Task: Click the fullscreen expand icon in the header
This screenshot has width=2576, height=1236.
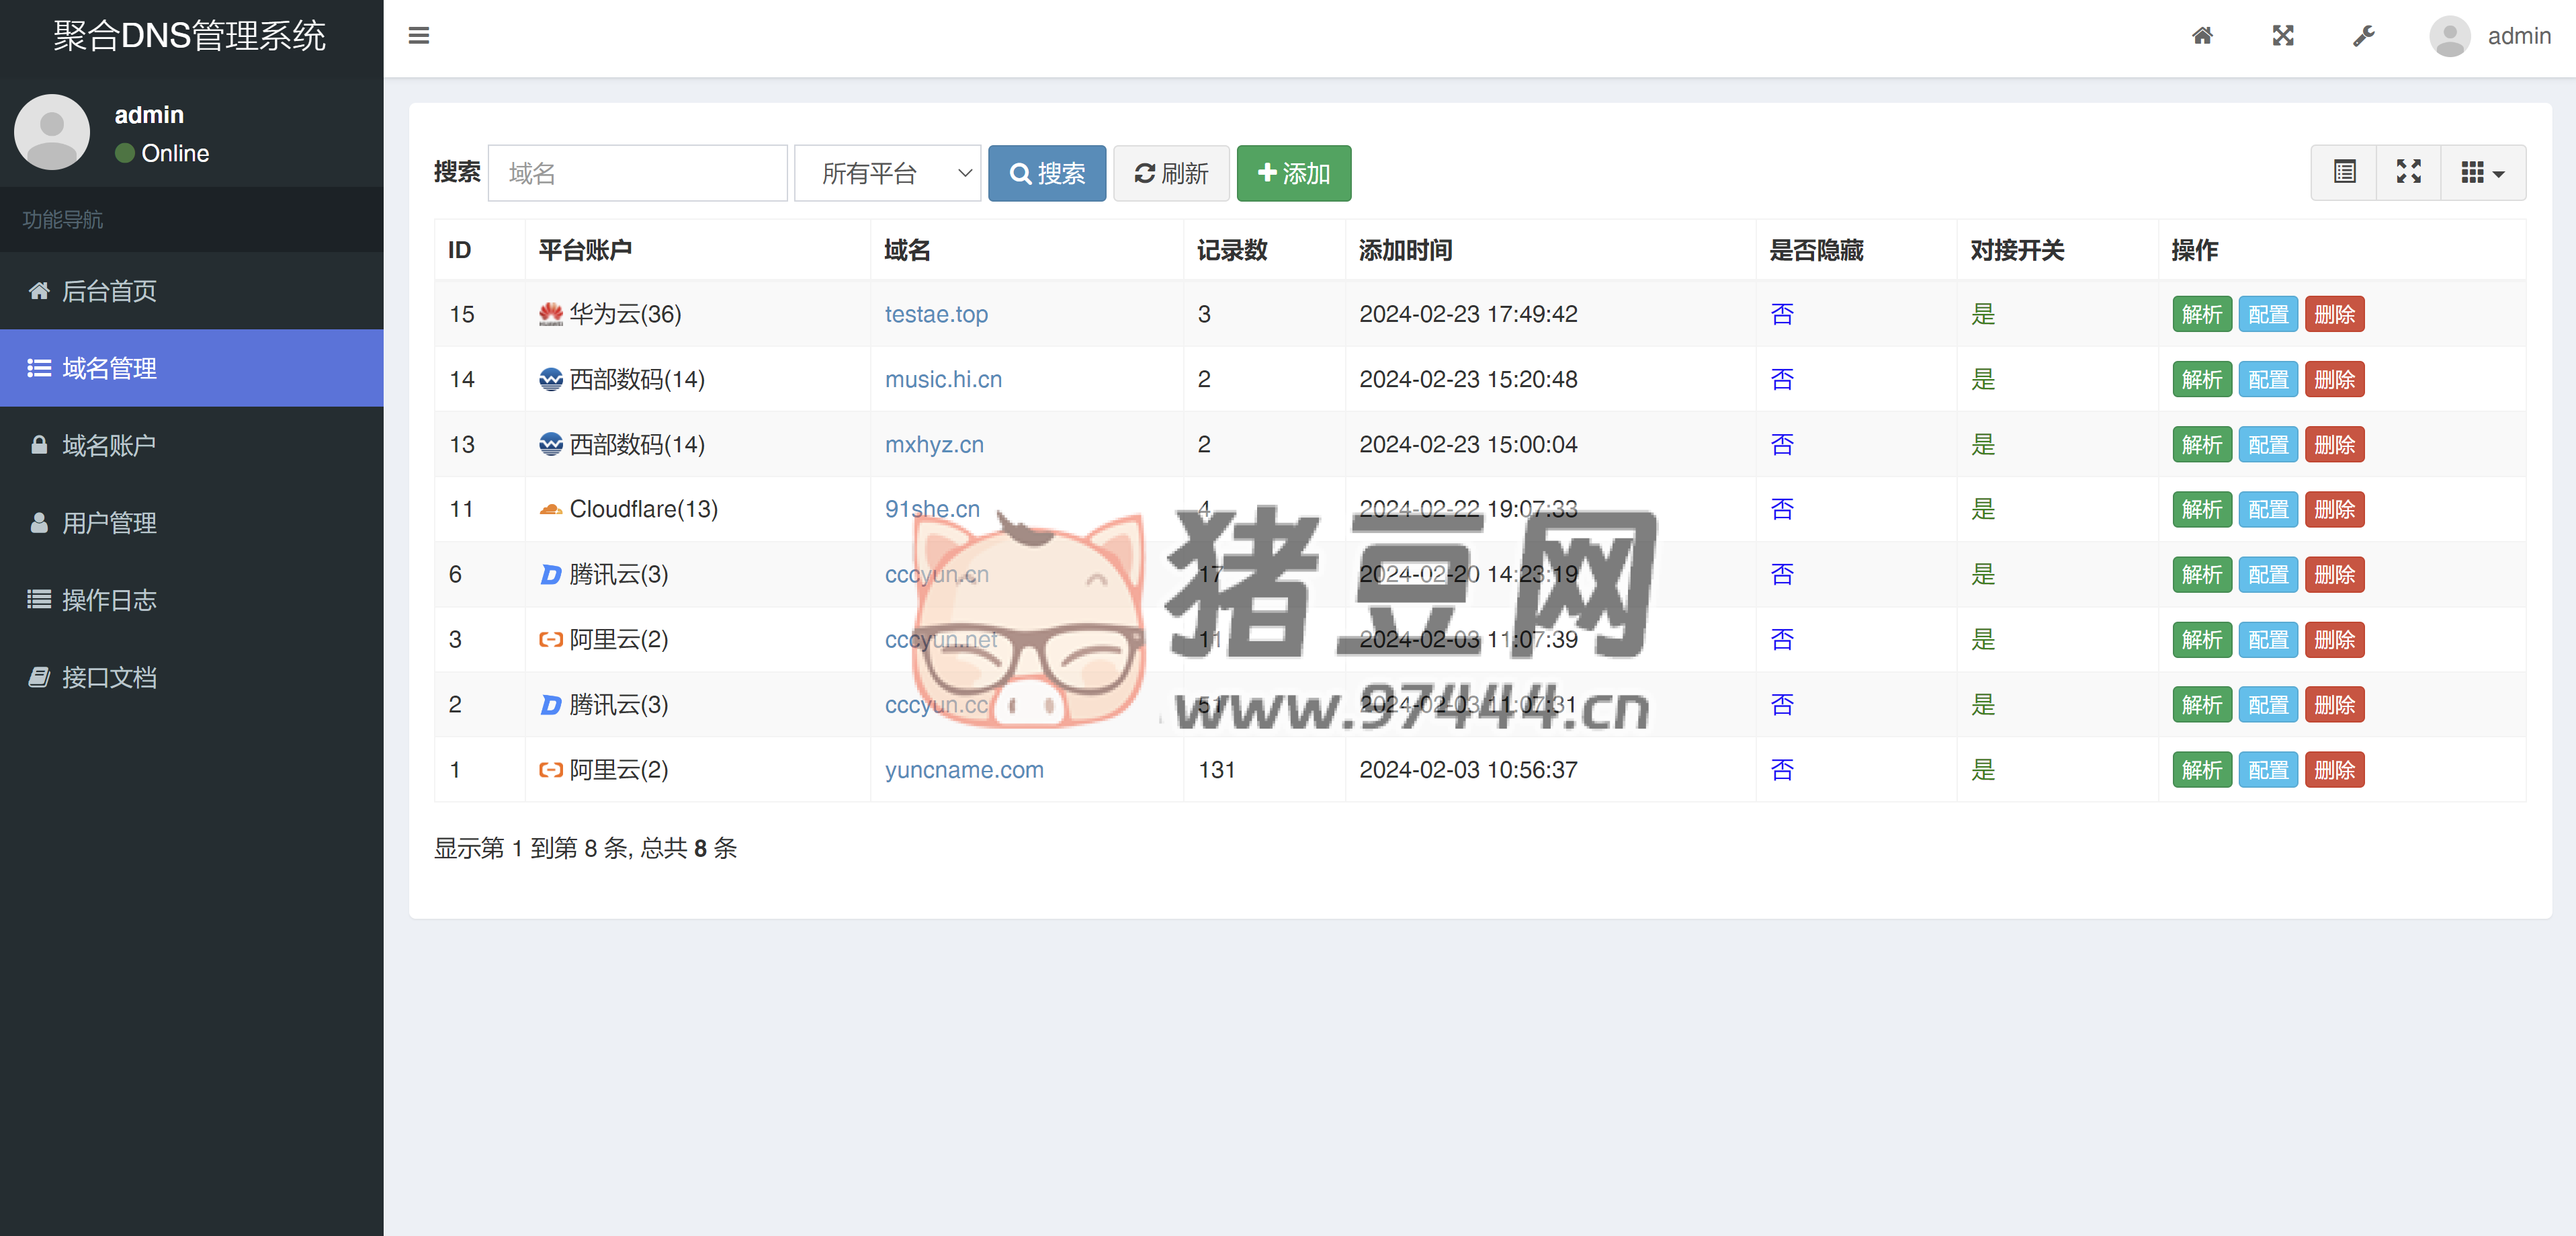Action: click(x=2283, y=36)
